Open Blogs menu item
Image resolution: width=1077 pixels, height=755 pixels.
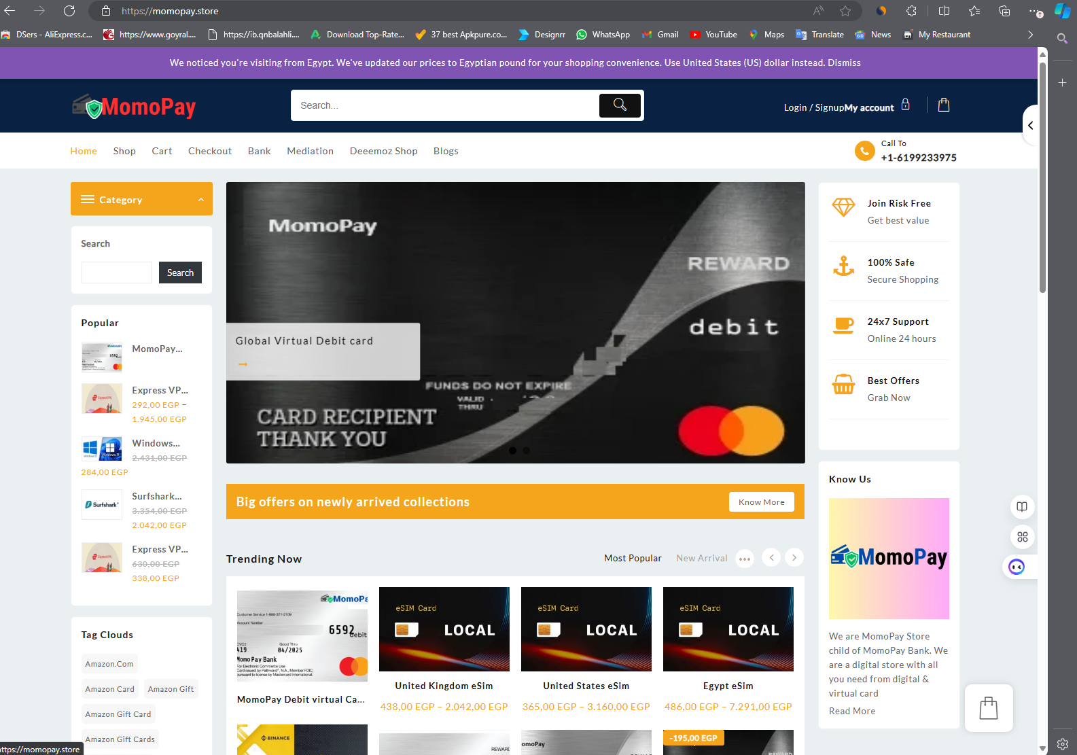[x=446, y=151]
